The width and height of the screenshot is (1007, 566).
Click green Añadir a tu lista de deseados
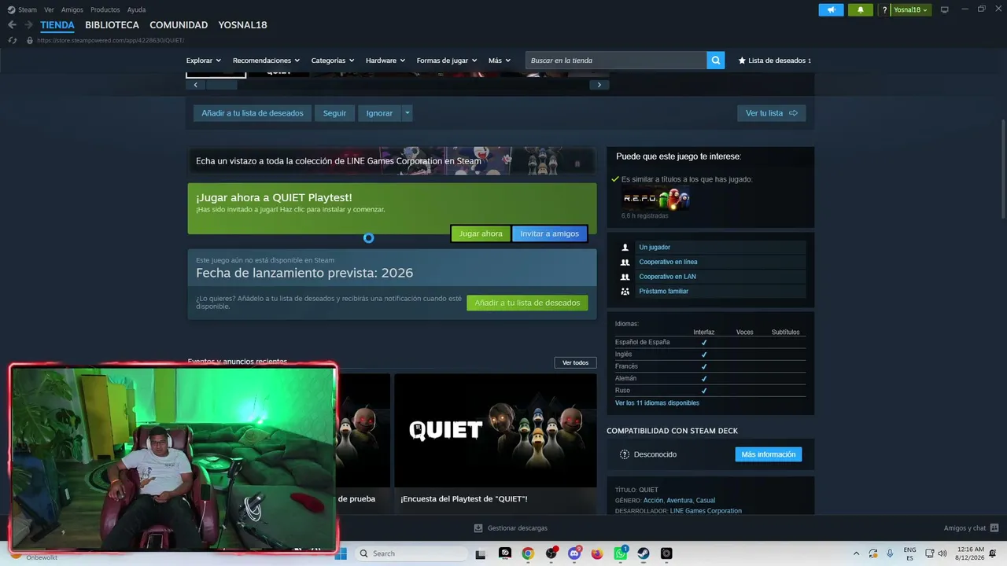coord(527,303)
